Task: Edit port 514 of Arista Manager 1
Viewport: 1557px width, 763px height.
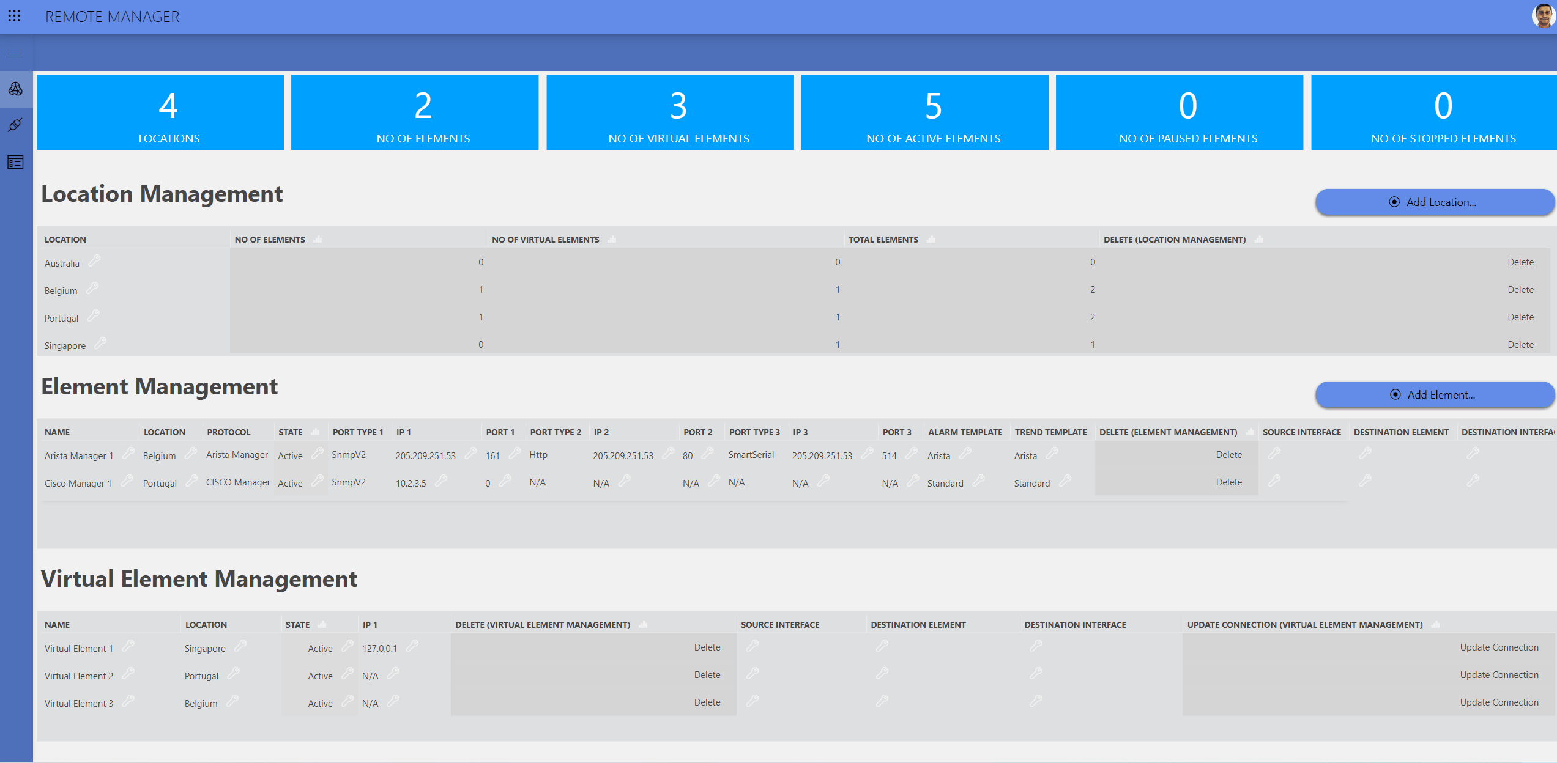Action: click(912, 454)
